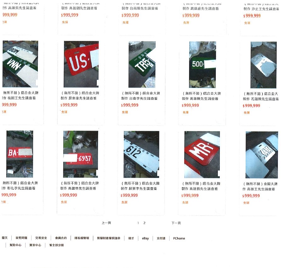
Task: Open the 交易安全 footer link
Action: 41,238
